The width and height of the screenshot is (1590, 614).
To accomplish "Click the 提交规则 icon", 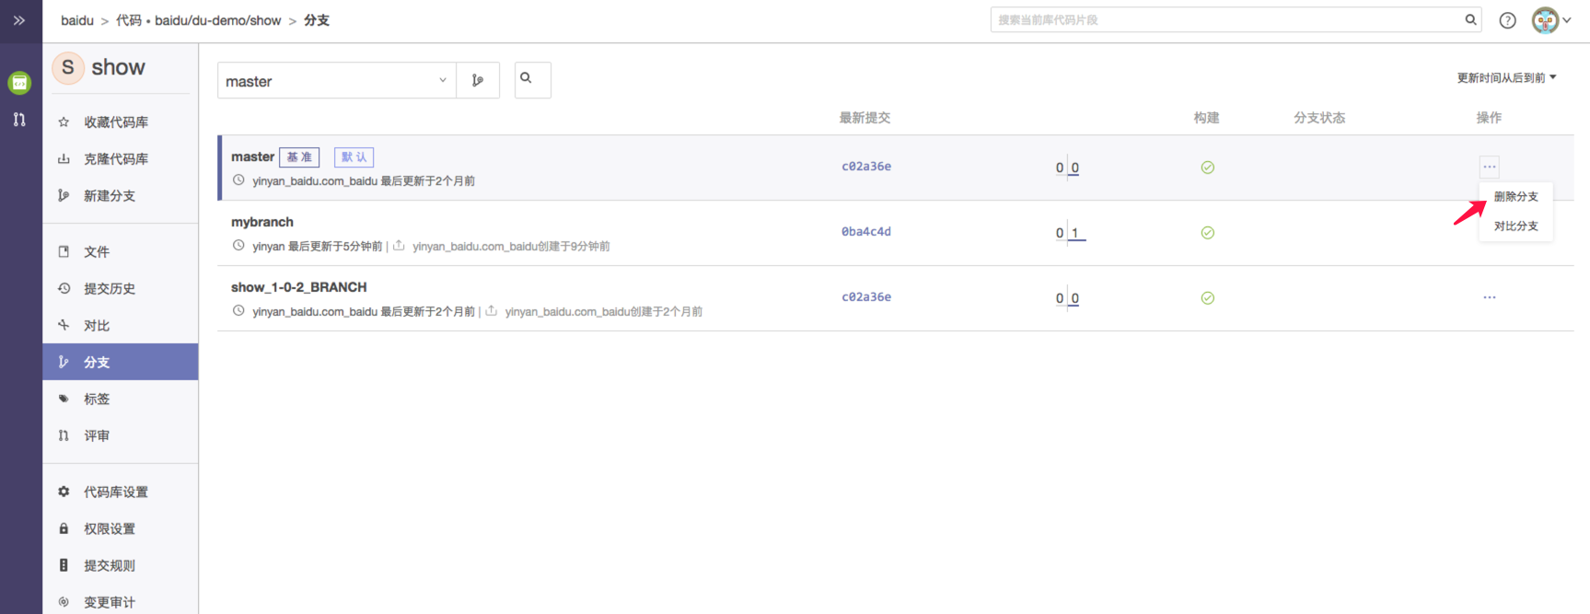I will [64, 565].
